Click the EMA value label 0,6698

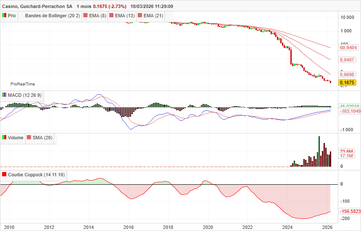click(347, 74)
